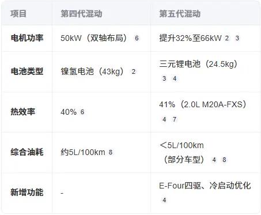Select citation 4 under 41%（2.0L M20A-FXS）
Image resolution: width=261 pixels, height=215 pixels.
coord(164,119)
